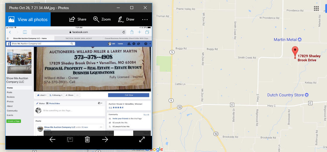Select Events in Facebook sidebar of photo
This screenshot has width=327, height=152.
[x=10, y=115]
